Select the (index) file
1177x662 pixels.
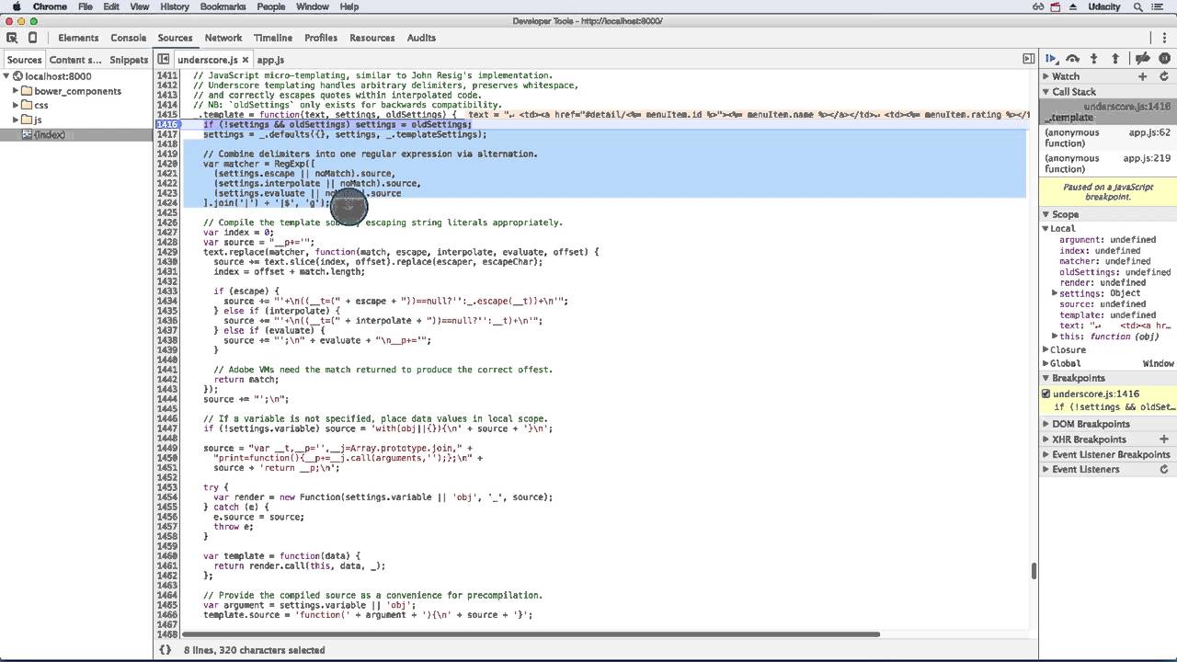pos(50,134)
